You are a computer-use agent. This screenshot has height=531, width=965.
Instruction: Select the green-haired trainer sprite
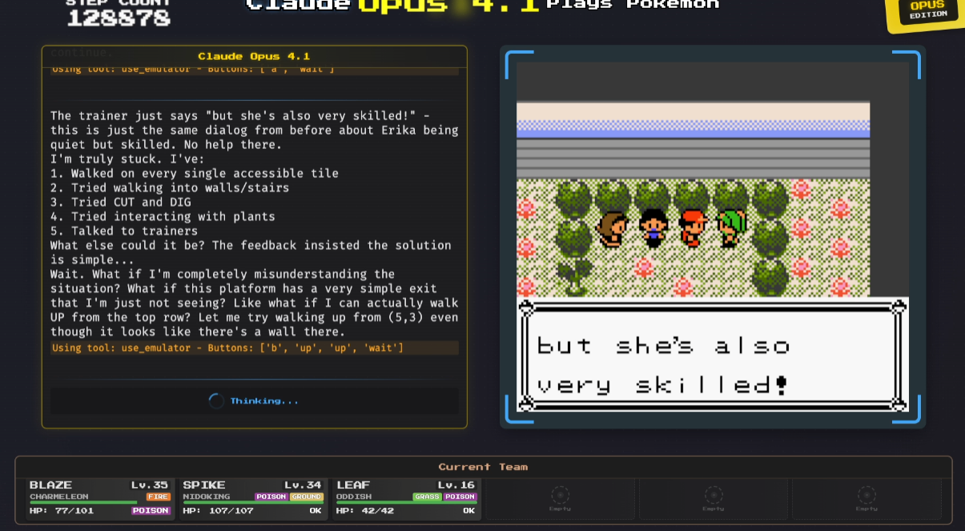tap(732, 227)
